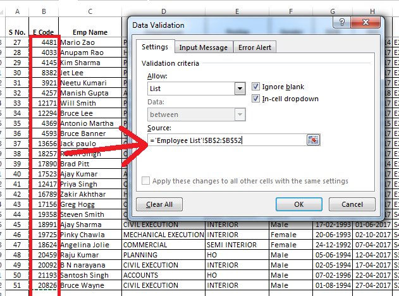Select E Code cell 4481
Screen dimensions: 399x296
click(44, 42)
